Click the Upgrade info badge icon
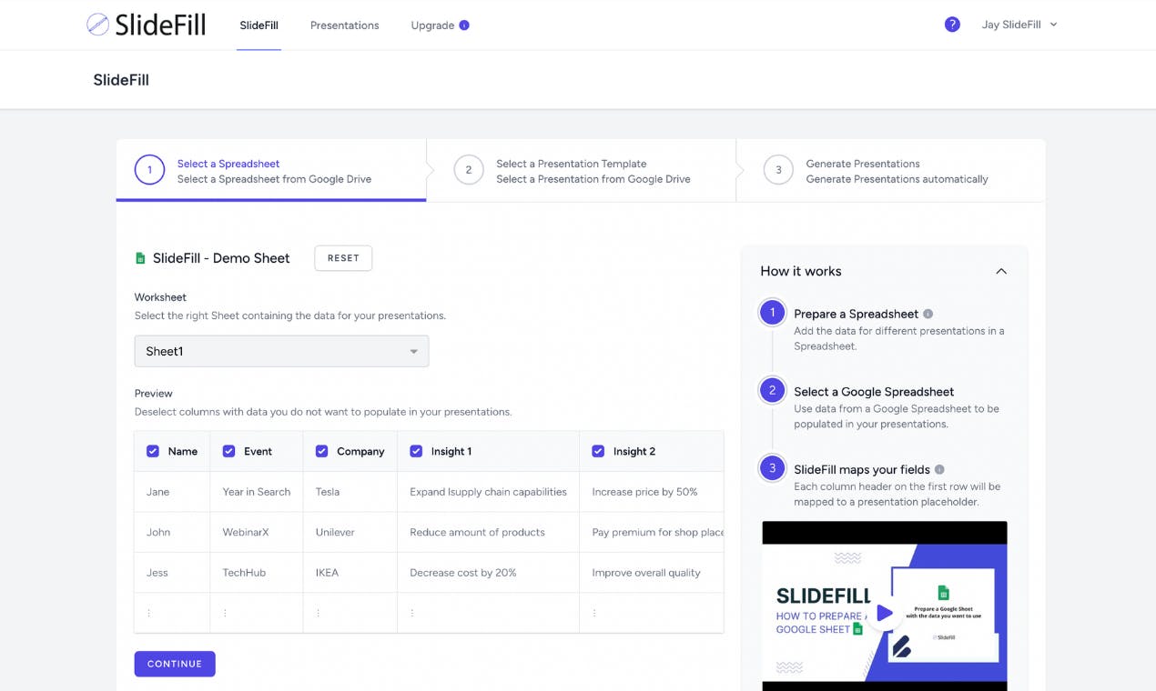Image resolution: width=1156 pixels, height=691 pixels. [464, 25]
